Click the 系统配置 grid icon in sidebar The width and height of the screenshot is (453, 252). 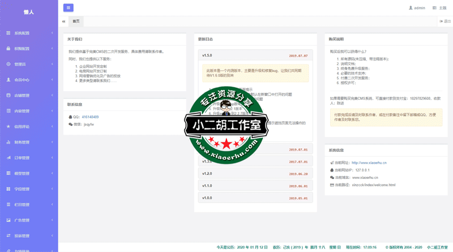click(8, 33)
